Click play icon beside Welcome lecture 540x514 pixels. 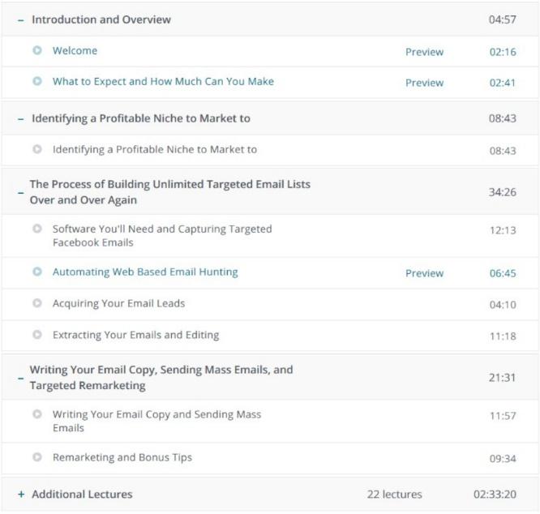click(x=37, y=50)
